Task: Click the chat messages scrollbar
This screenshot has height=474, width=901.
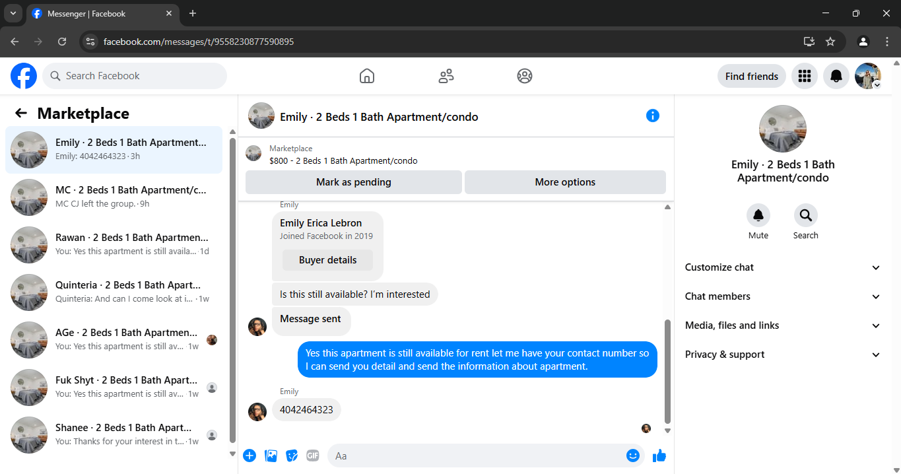Action: tap(667, 372)
